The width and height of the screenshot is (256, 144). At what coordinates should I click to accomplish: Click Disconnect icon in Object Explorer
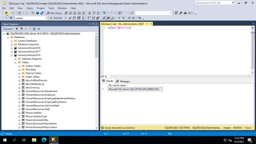[21, 29]
